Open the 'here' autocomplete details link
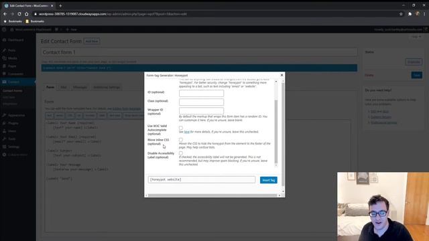 pyautogui.click(x=187, y=132)
